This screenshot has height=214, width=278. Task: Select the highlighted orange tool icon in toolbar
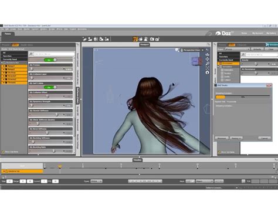(x=135, y=39)
